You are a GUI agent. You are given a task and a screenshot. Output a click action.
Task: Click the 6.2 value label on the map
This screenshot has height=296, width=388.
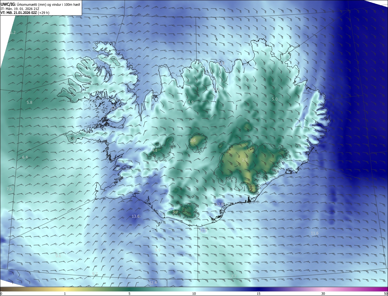(x=13, y=32)
